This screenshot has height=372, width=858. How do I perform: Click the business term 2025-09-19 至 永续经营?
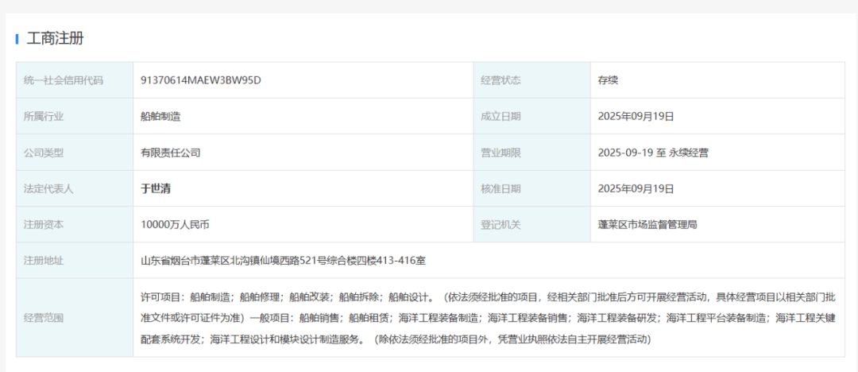[x=653, y=153]
